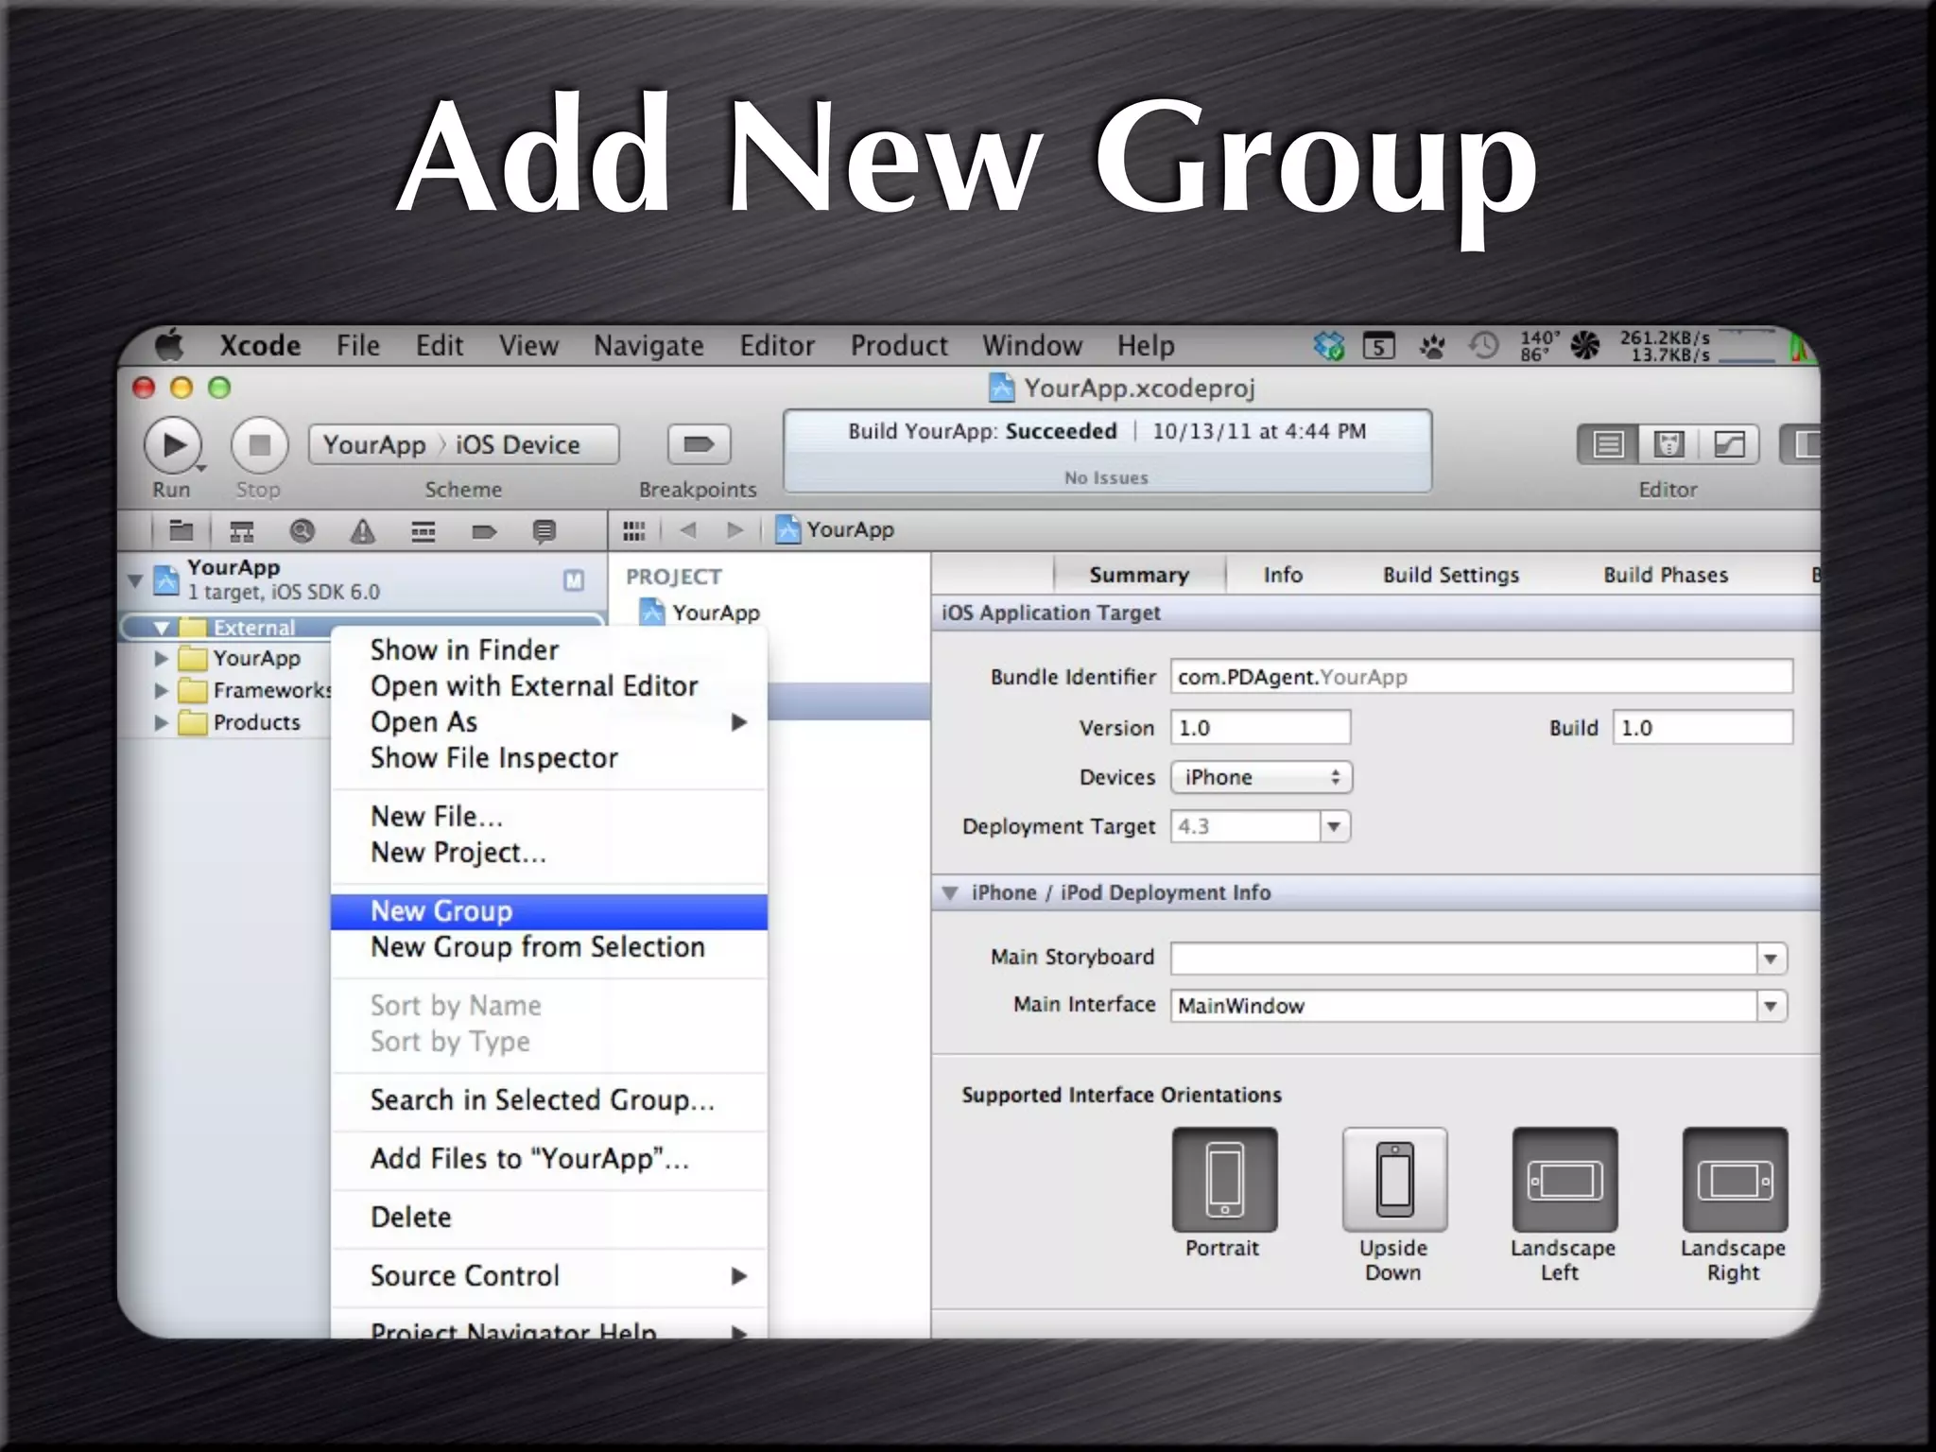The image size is (1936, 1452).
Task: Choose Open with External Editor
Action: (x=549, y=686)
